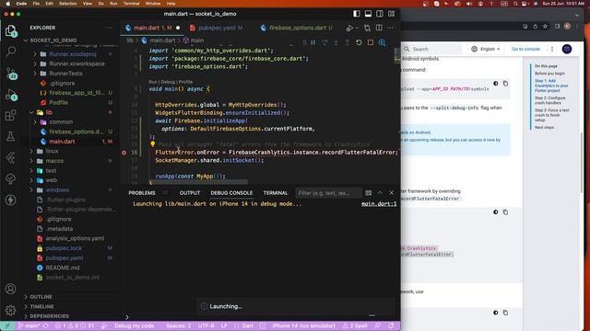Open the TERMINAL panel tab

(276, 193)
